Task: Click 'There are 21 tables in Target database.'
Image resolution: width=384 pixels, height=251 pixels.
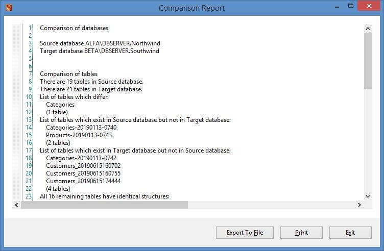Action: (91, 89)
